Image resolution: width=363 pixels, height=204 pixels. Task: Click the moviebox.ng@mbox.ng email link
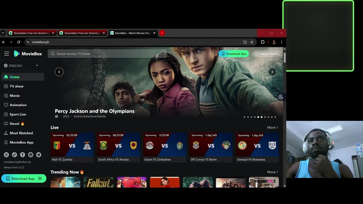point(17,162)
